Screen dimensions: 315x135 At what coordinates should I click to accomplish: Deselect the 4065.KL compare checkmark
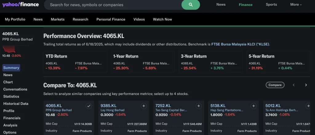[89, 106]
